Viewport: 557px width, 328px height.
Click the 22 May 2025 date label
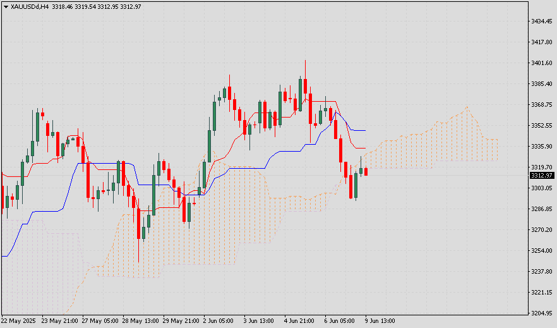18,321
